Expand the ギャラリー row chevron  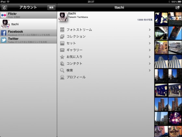(150, 50)
